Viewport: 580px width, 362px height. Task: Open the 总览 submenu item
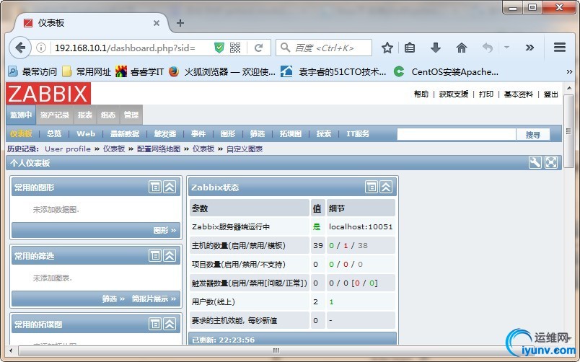coord(54,134)
